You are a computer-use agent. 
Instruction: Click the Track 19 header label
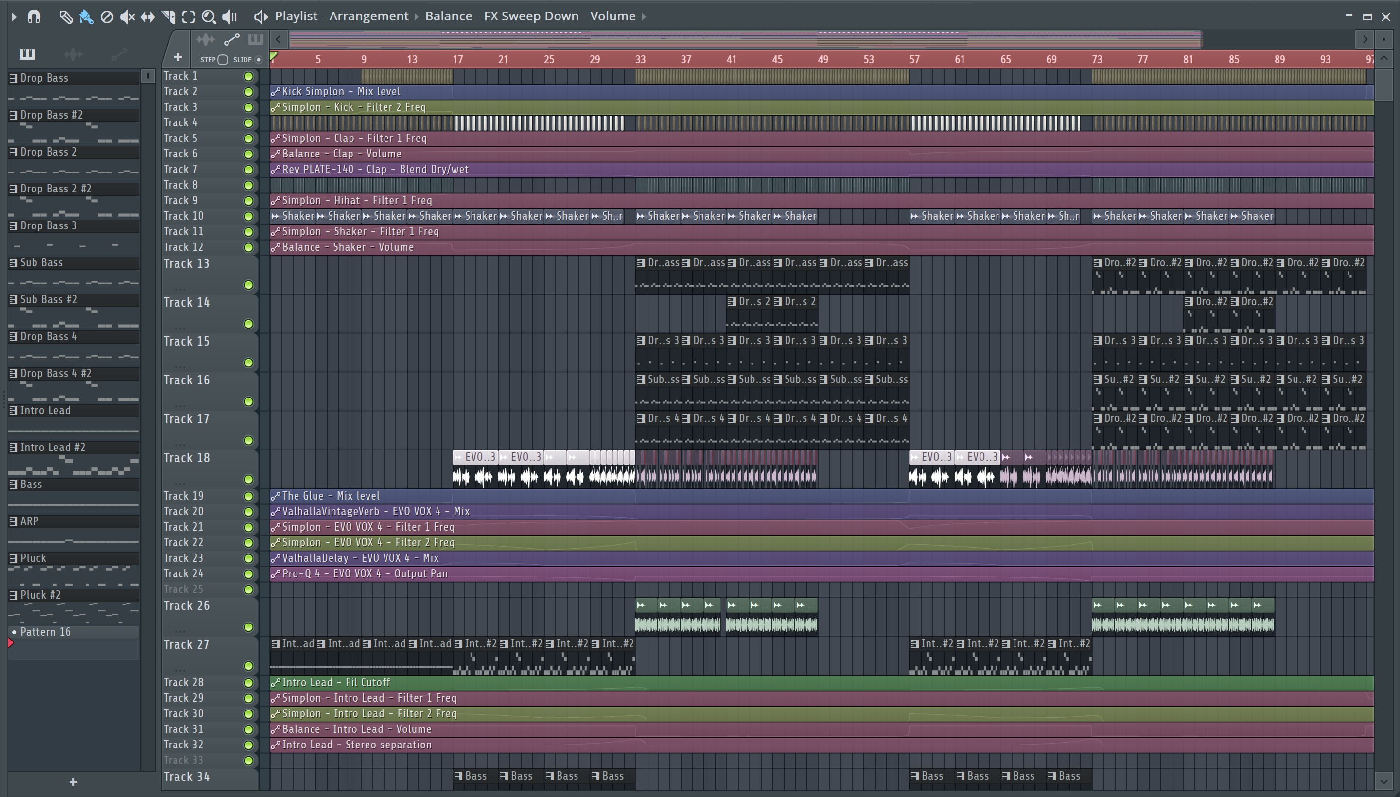pos(183,496)
